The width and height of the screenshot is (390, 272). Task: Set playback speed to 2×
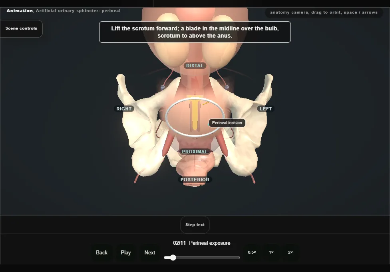[290, 252]
